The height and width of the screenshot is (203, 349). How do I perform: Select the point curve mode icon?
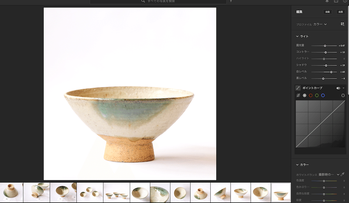coord(298,88)
